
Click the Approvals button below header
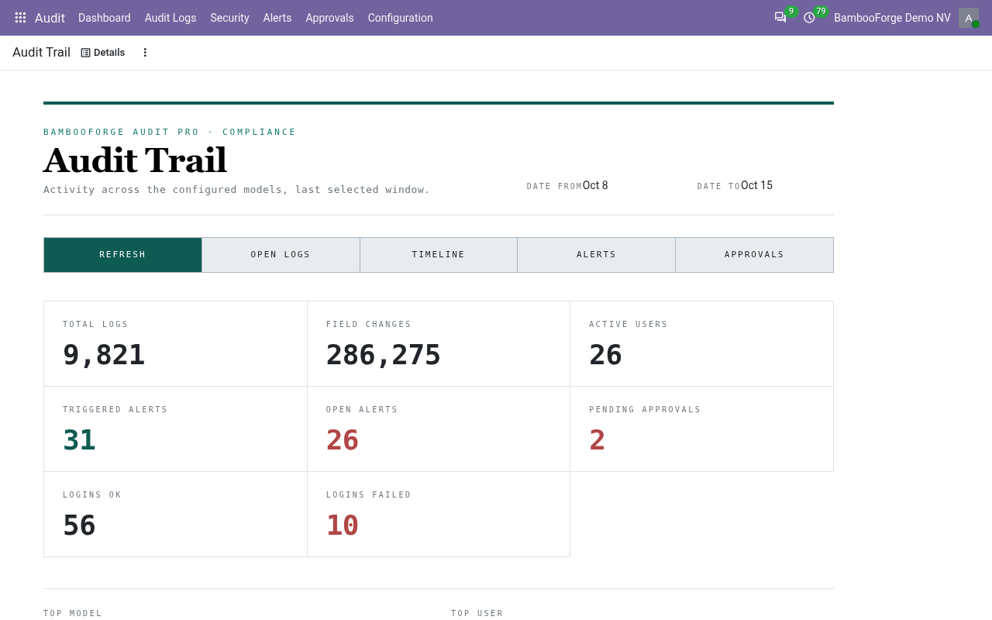coord(754,255)
